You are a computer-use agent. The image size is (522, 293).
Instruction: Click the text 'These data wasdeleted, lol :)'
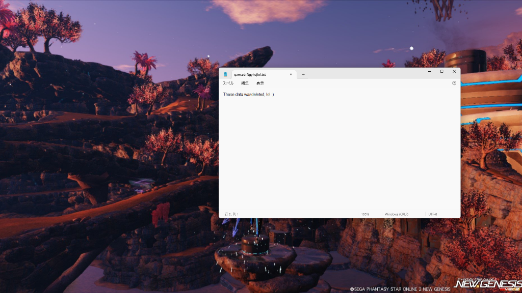[x=248, y=94]
